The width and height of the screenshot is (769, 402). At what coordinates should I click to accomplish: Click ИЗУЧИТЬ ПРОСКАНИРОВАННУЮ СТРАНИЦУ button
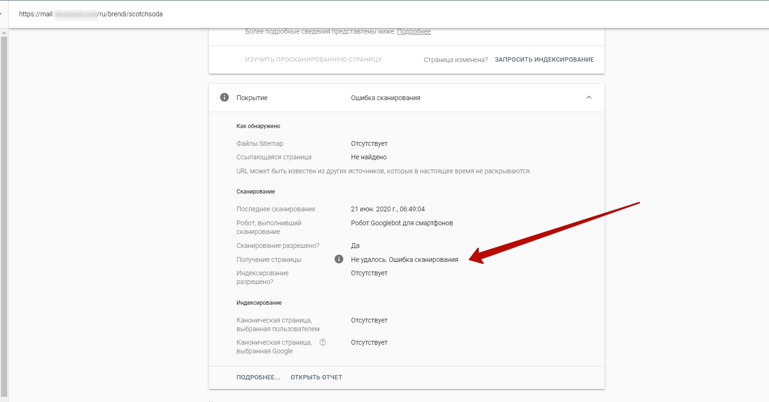(x=313, y=60)
